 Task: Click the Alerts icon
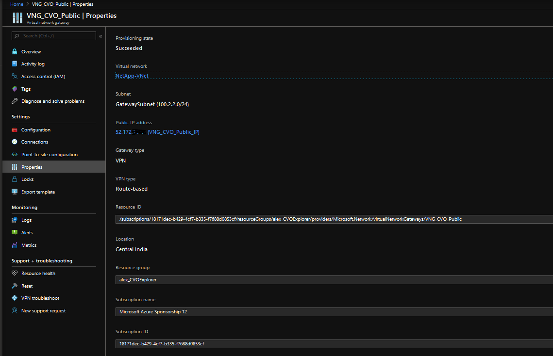click(15, 232)
